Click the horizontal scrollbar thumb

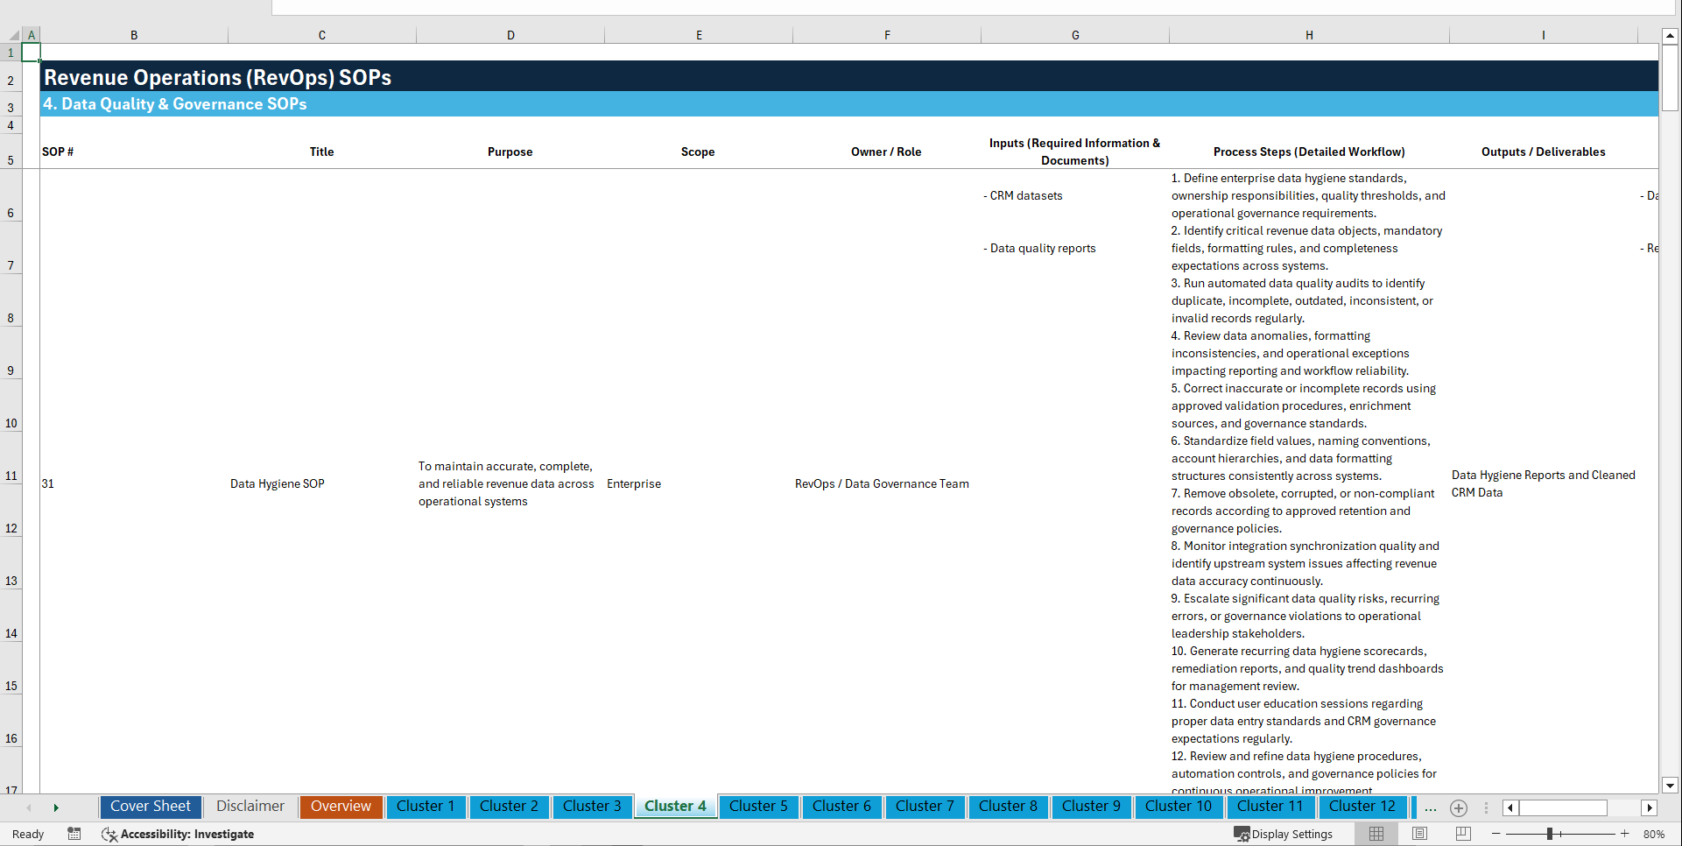(x=1563, y=807)
